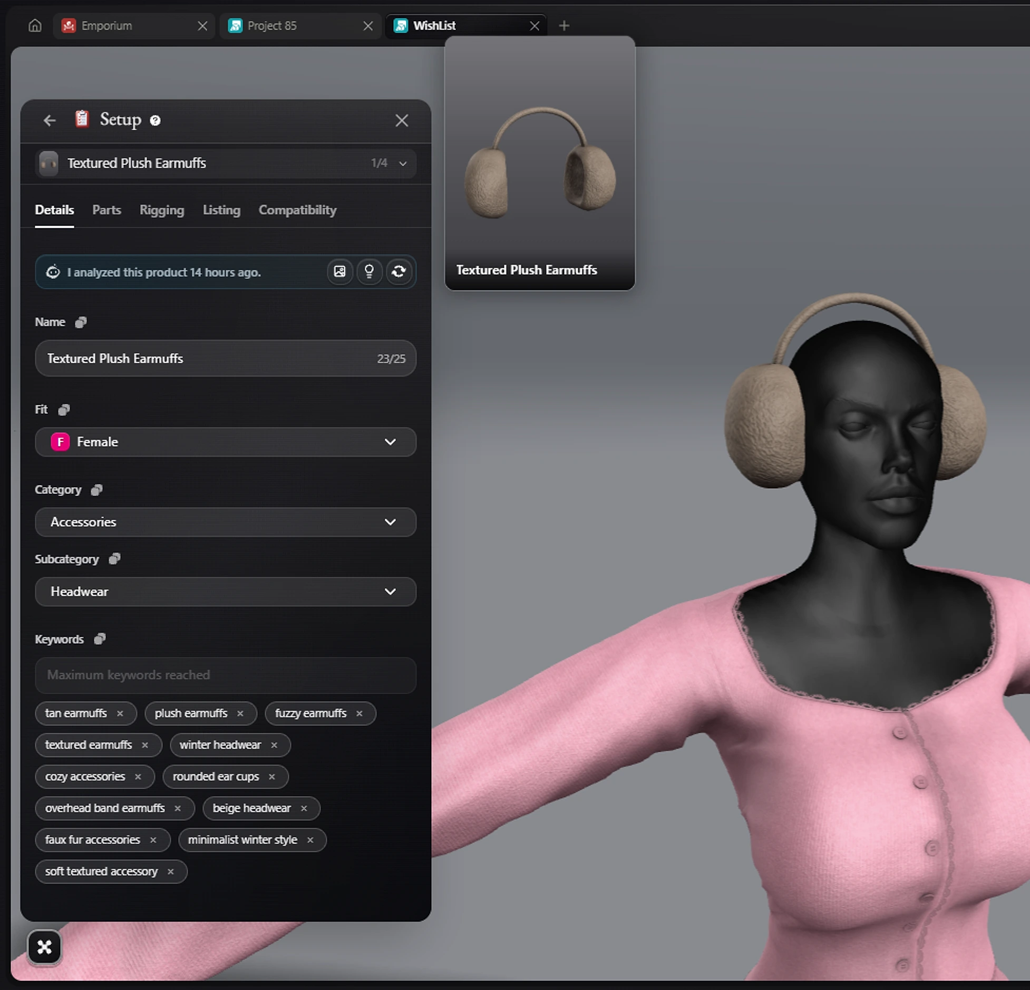Close the Emporium tab
The height and width of the screenshot is (990, 1030).
click(x=202, y=26)
